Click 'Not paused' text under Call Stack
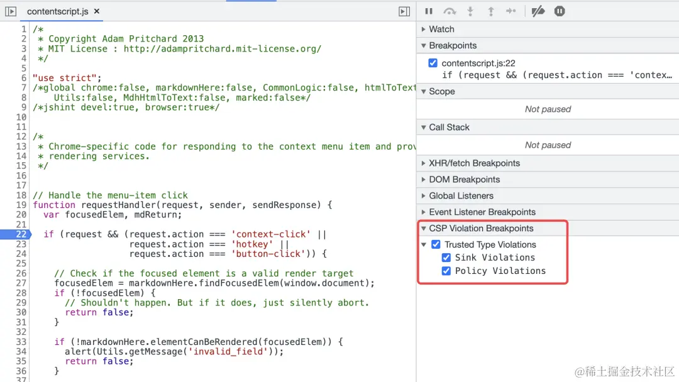The image size is (679, 382). point(548,145)
